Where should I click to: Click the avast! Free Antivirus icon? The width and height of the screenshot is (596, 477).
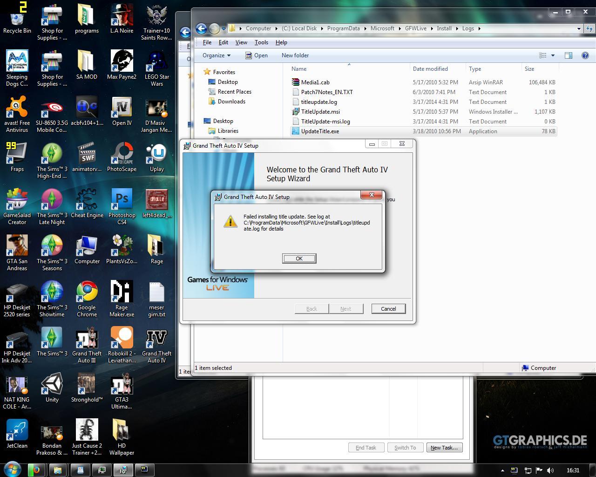coord(17,114)
